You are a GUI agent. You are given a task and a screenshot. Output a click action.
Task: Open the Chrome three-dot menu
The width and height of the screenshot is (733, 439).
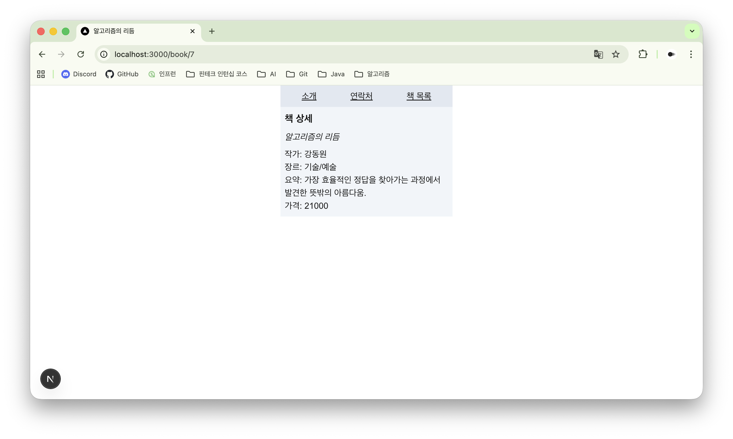(x=691, y=55)
